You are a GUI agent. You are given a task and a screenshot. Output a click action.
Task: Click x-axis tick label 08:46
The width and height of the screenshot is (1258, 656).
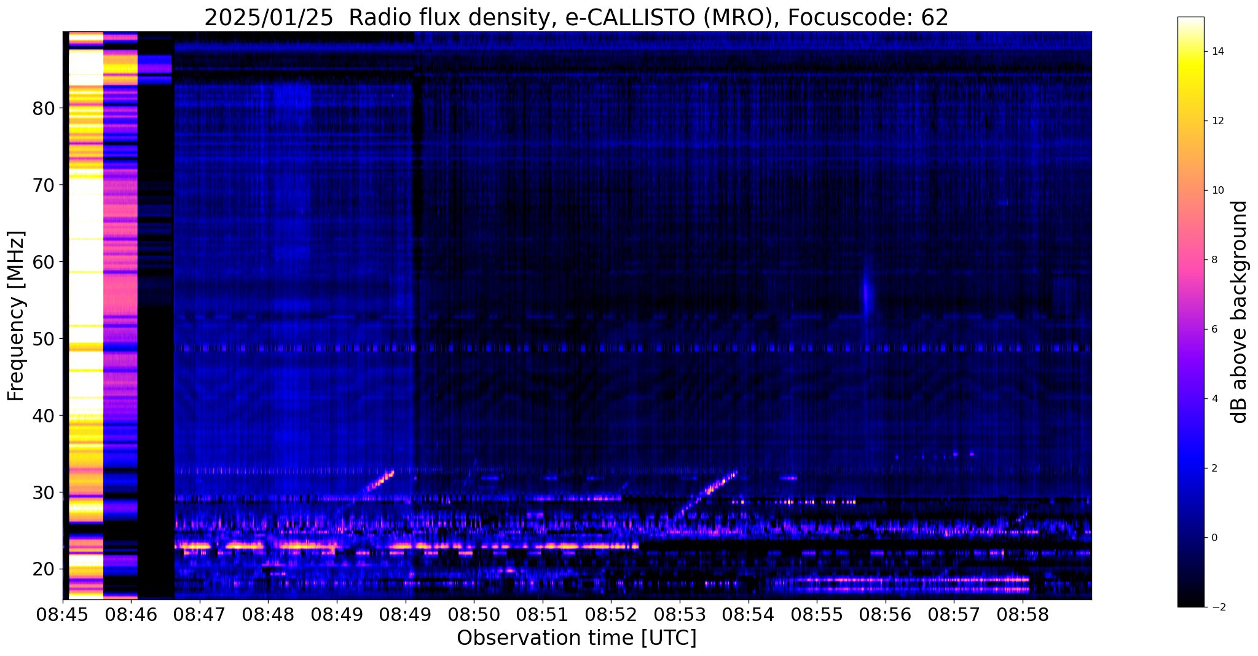pyautogui.click(x=132, y=615)
